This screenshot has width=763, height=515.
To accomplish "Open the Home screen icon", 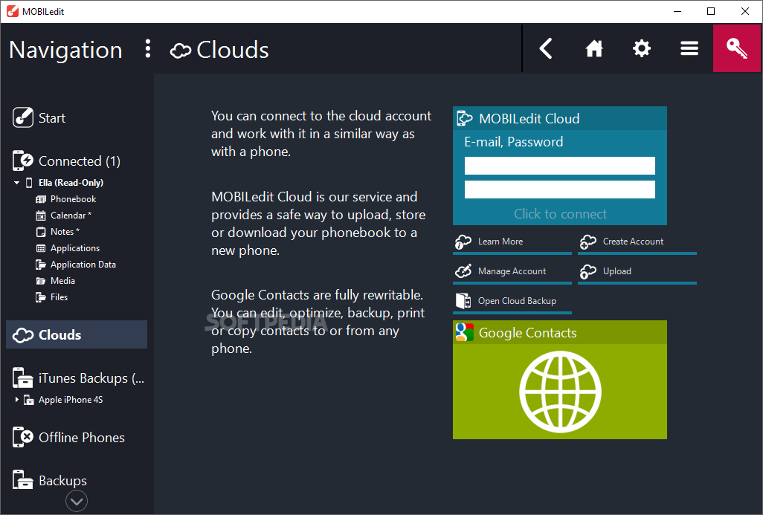I will coord(593,48).
